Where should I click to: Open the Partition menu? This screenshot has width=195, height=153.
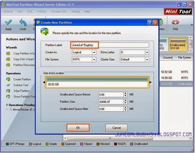(42, 12)
